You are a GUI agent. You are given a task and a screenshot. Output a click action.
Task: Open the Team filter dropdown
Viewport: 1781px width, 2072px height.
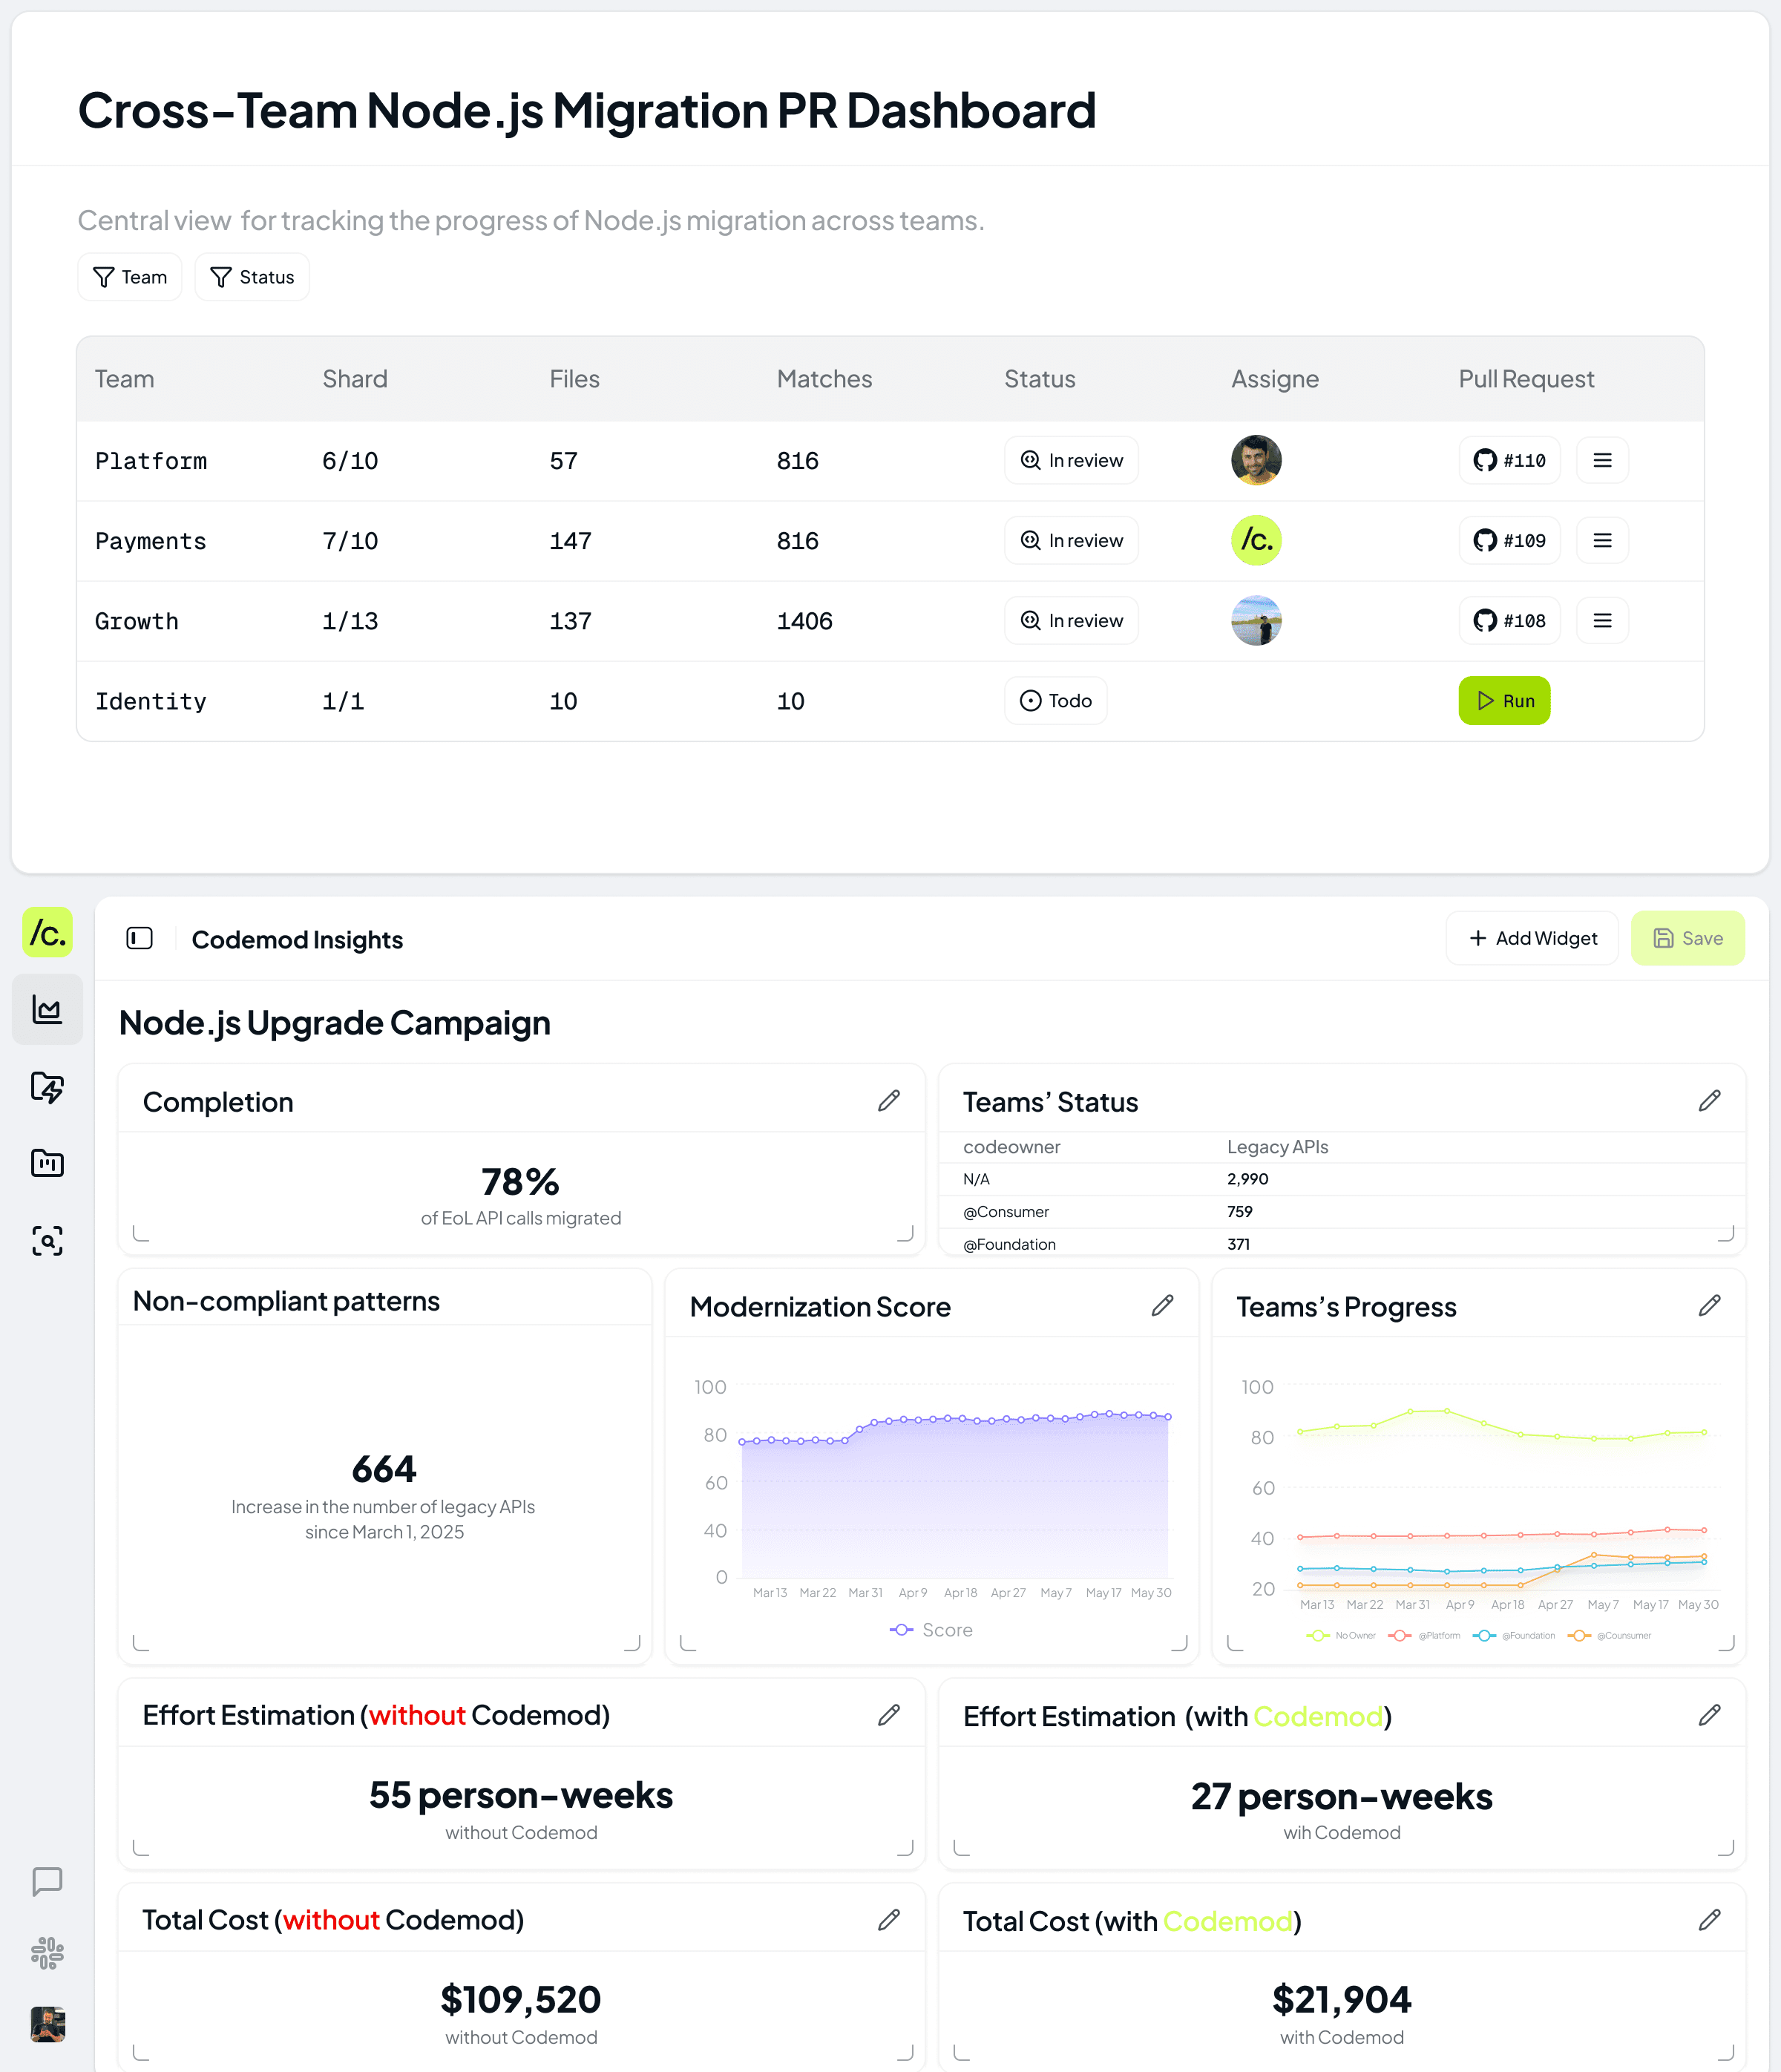click(x=129, y=277)
